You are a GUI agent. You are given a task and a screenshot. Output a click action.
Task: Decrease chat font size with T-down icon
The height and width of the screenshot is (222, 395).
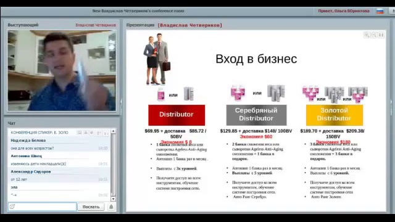point(106,133)
